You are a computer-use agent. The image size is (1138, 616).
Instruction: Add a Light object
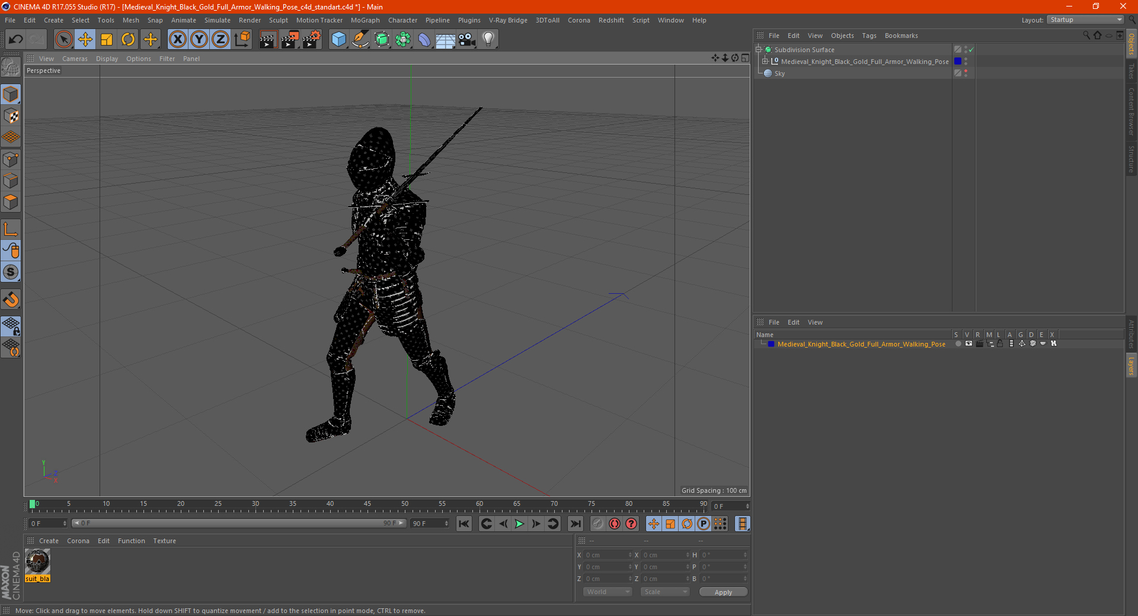[488, 40]
